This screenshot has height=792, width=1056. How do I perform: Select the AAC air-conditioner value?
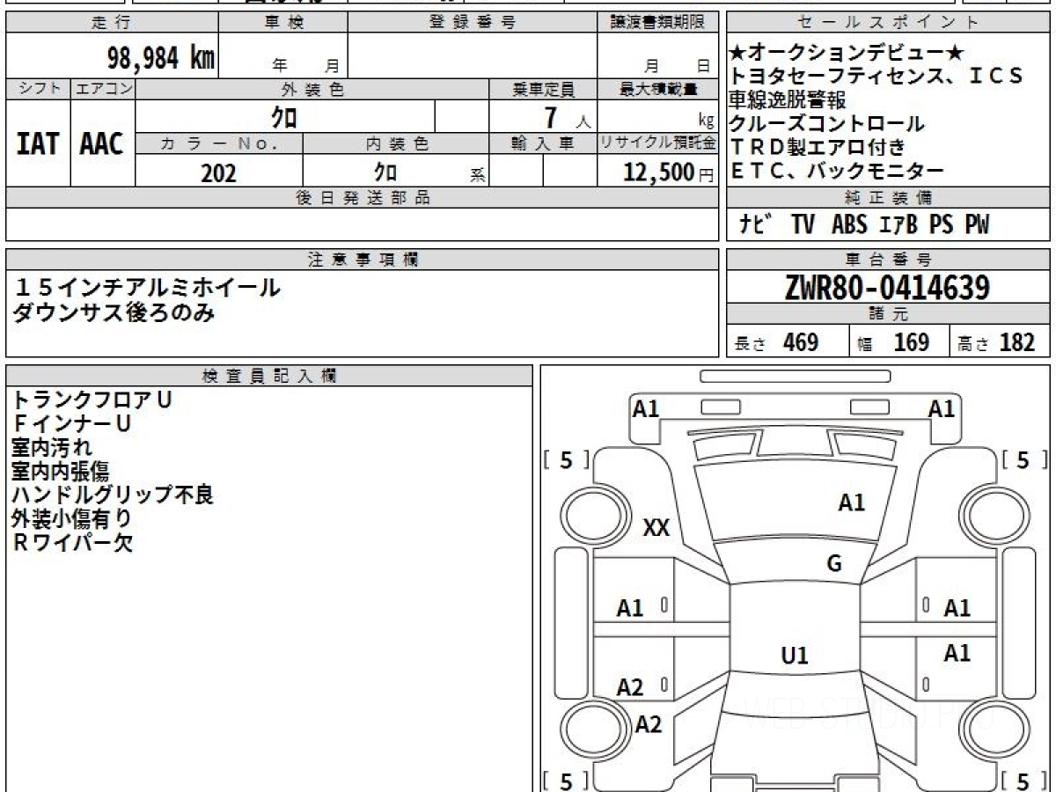point(102,144)
